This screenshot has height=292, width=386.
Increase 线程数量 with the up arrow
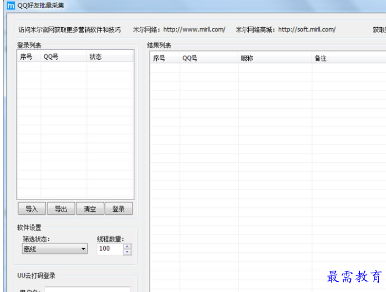coord(127,246)
